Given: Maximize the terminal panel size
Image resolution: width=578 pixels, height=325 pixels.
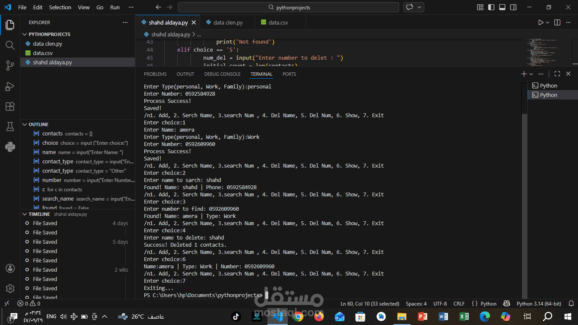Looking at the screenshot, I should (557, 74).
